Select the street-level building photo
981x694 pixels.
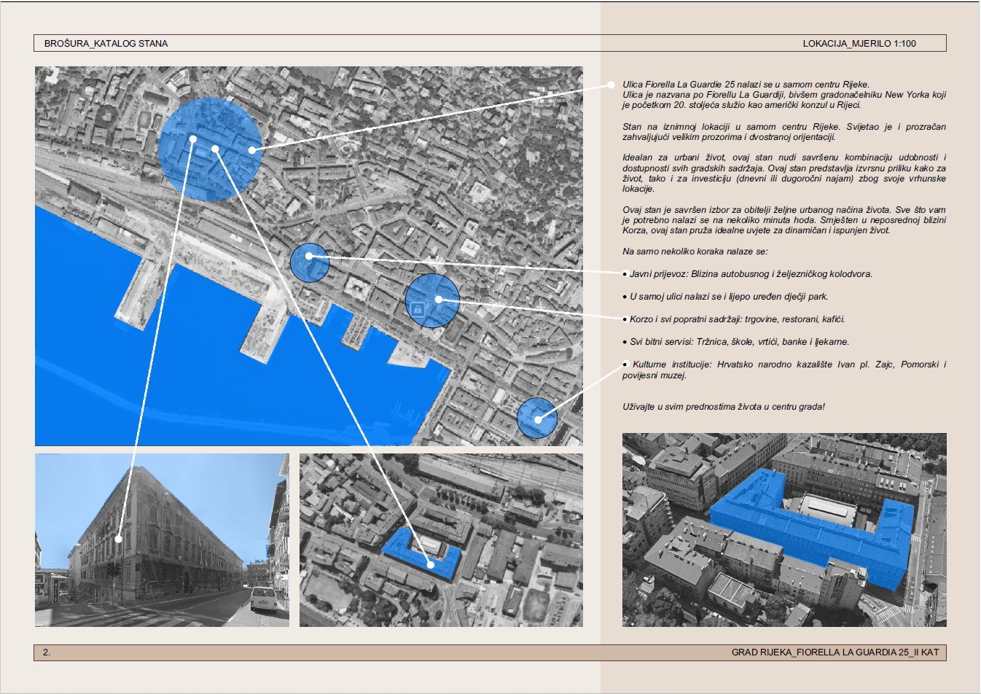coord(162,539)
